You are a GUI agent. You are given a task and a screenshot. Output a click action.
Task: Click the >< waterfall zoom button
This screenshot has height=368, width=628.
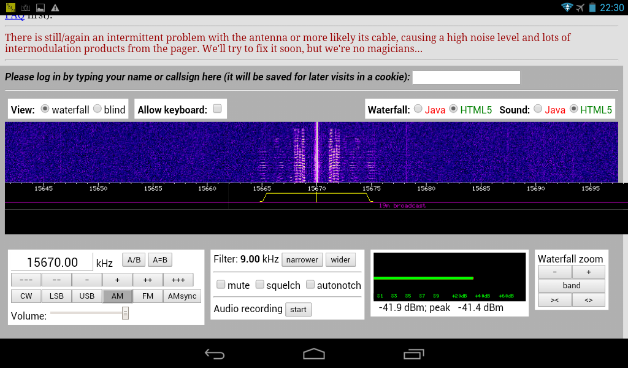pos(554,299)
